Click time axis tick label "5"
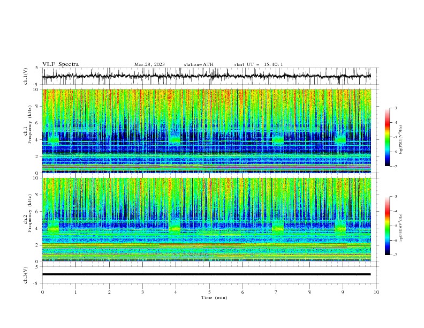This screenshot has height=328, width=424. coord(209,292)
